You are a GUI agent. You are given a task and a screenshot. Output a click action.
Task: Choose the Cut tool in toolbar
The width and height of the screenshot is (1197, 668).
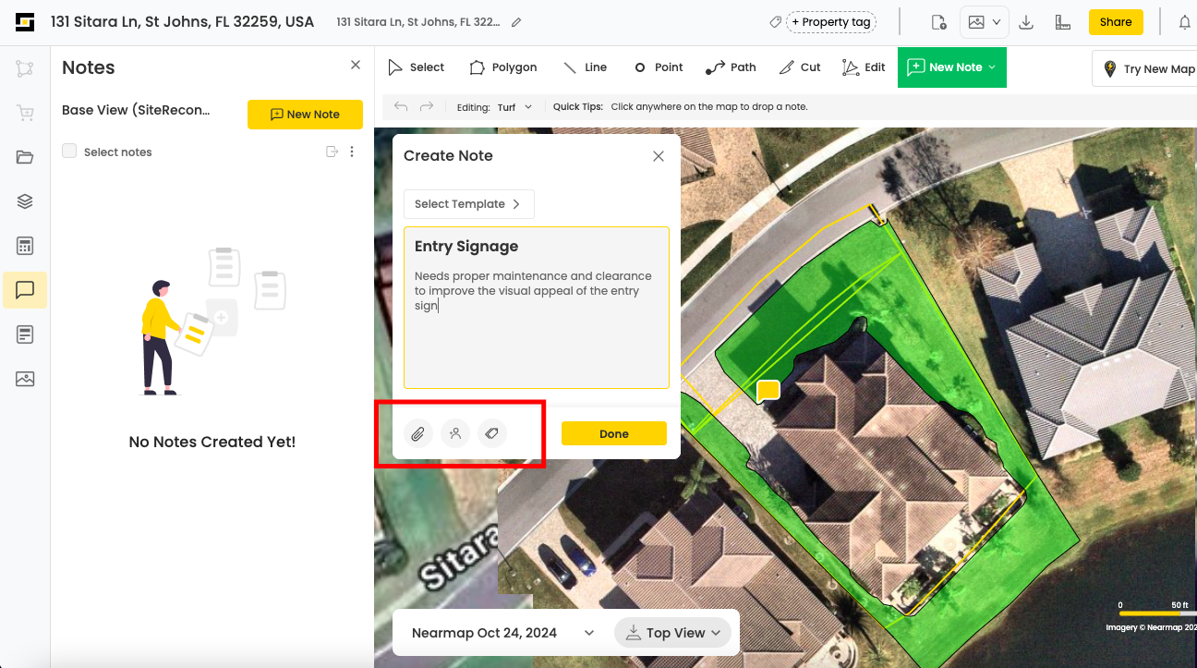coord(799,67)
